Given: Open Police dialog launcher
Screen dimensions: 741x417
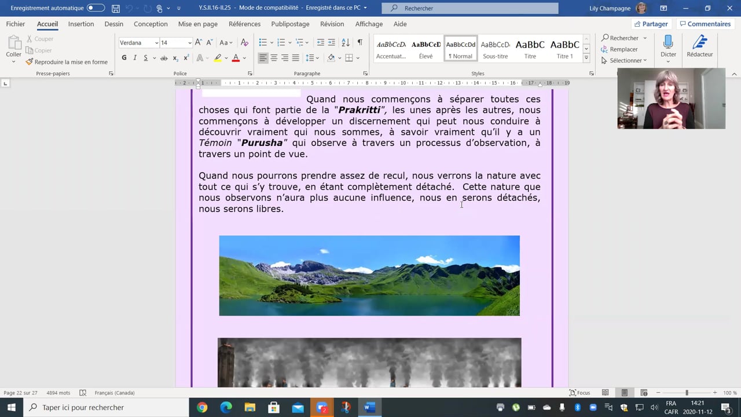Looking at the screenshot, I should [x=250, y=74].
